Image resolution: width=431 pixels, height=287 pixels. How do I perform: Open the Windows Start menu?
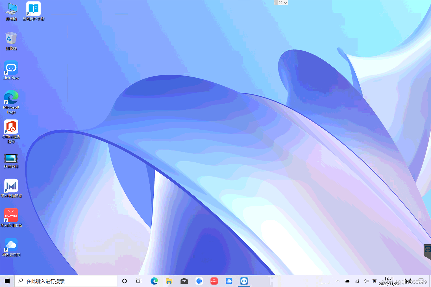click(x=7, y=281)
